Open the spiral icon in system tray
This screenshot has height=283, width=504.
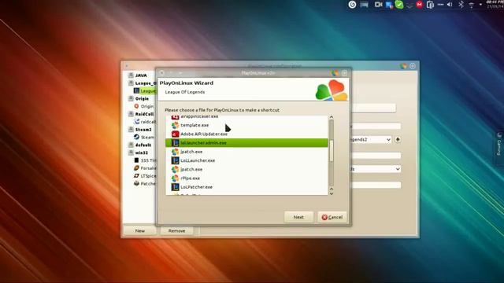click(x=352, y=5)
